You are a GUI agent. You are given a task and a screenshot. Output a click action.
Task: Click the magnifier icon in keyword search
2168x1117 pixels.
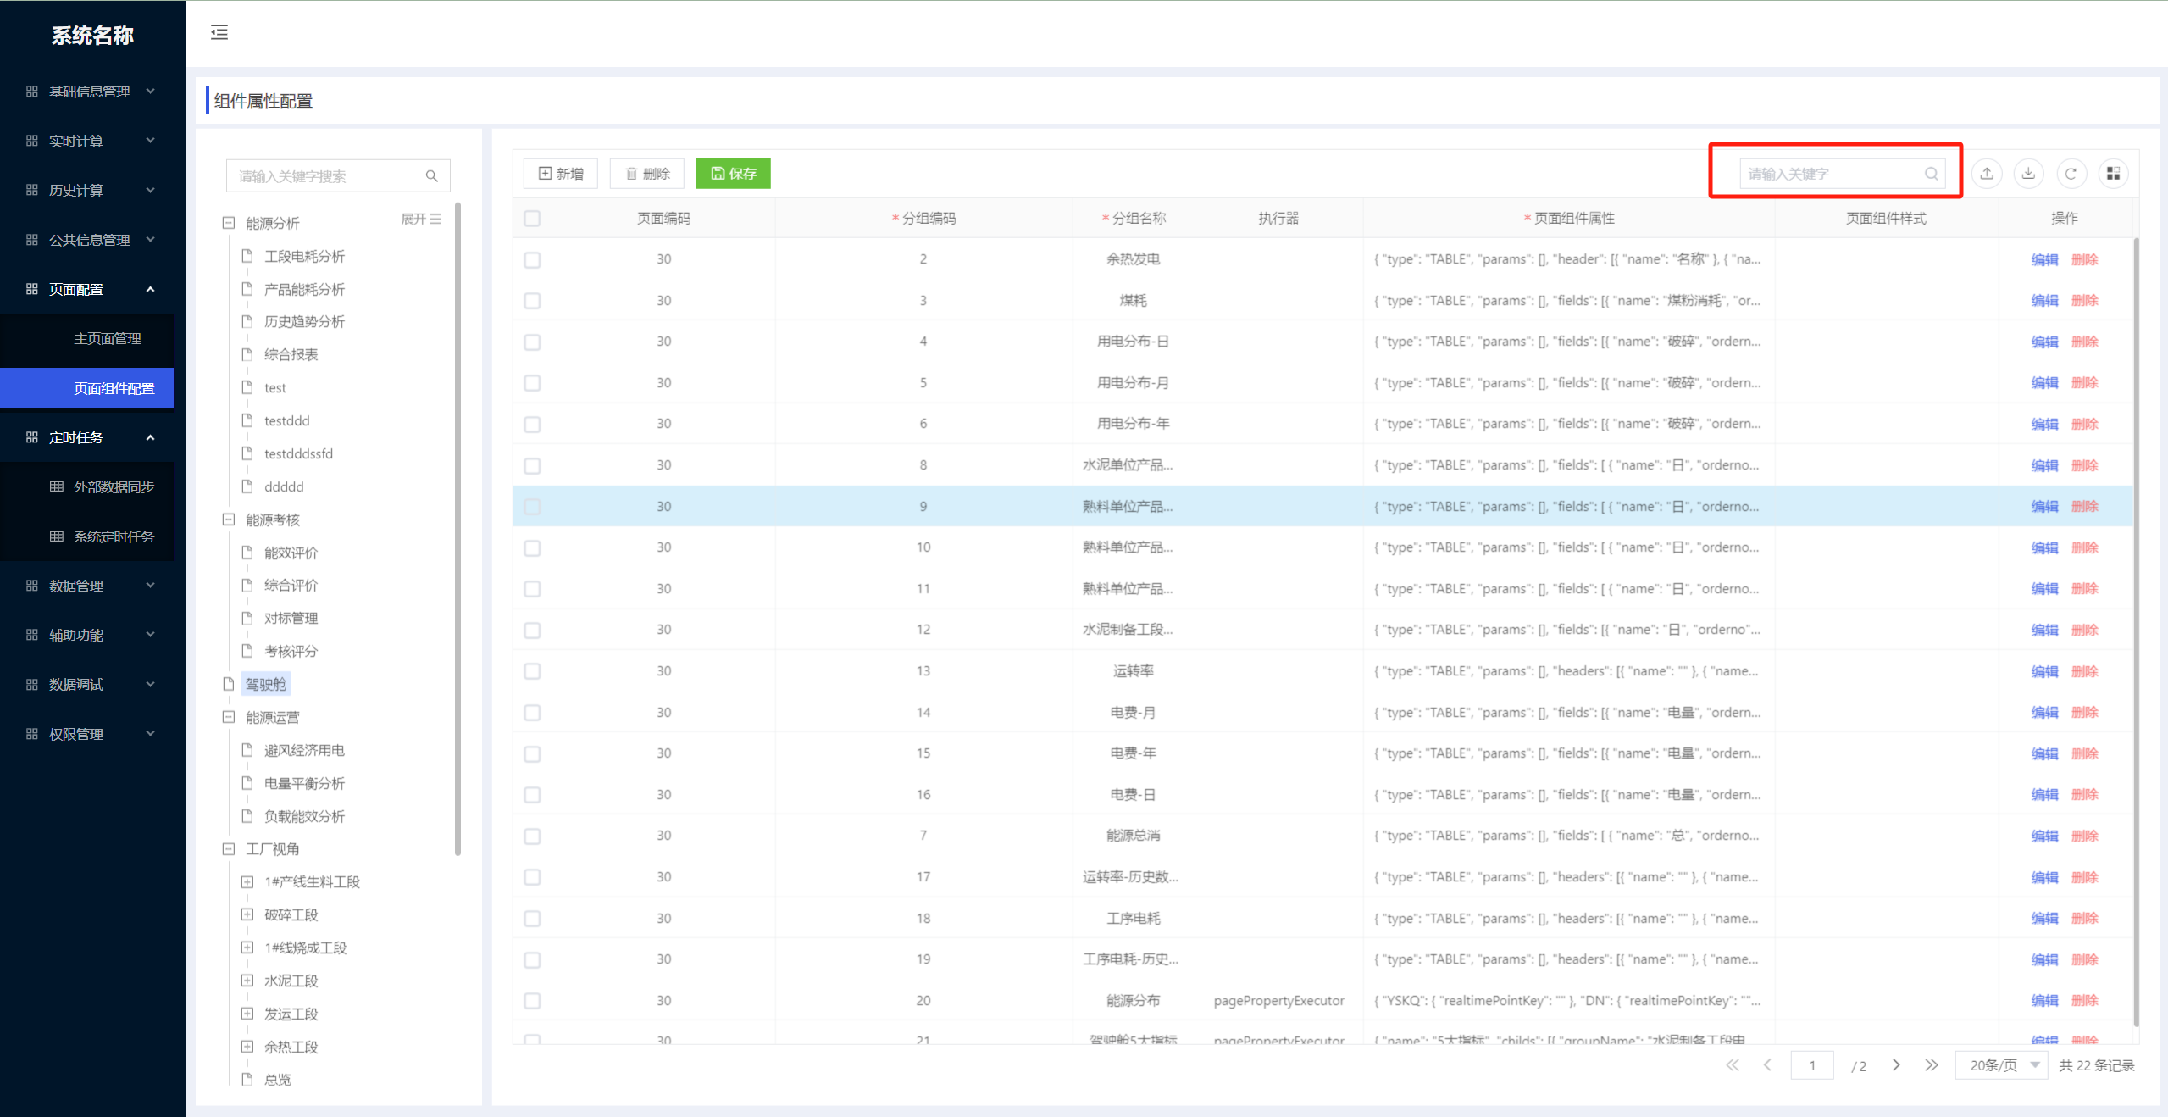click(x=1932, y=174)
